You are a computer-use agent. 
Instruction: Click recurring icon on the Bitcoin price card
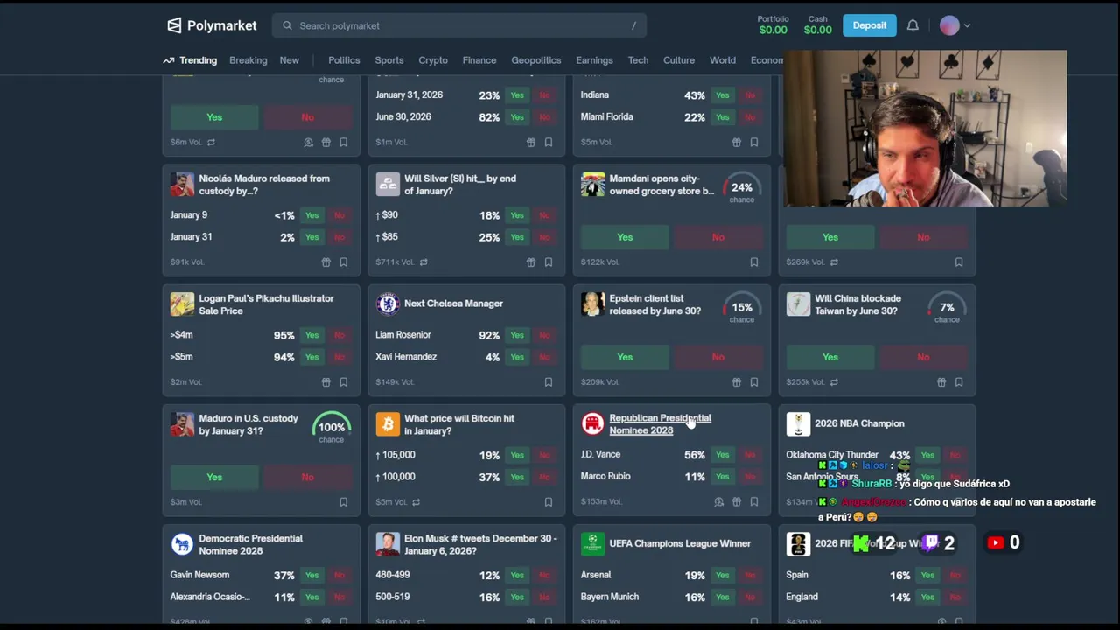[x=416, y=502]
